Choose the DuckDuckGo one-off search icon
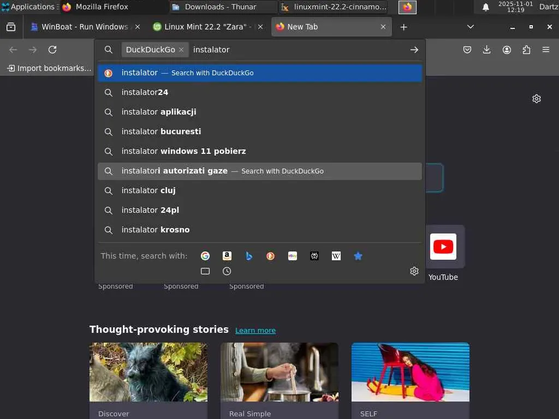Image resolution: width=559 pixels, height=419 pixels. [271, 256]
